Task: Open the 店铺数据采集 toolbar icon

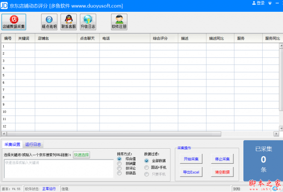Action: [x=14, y=22]
